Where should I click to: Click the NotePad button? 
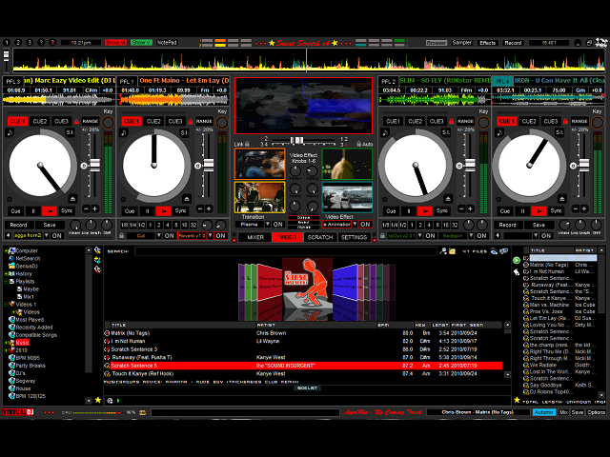[167, 42]
